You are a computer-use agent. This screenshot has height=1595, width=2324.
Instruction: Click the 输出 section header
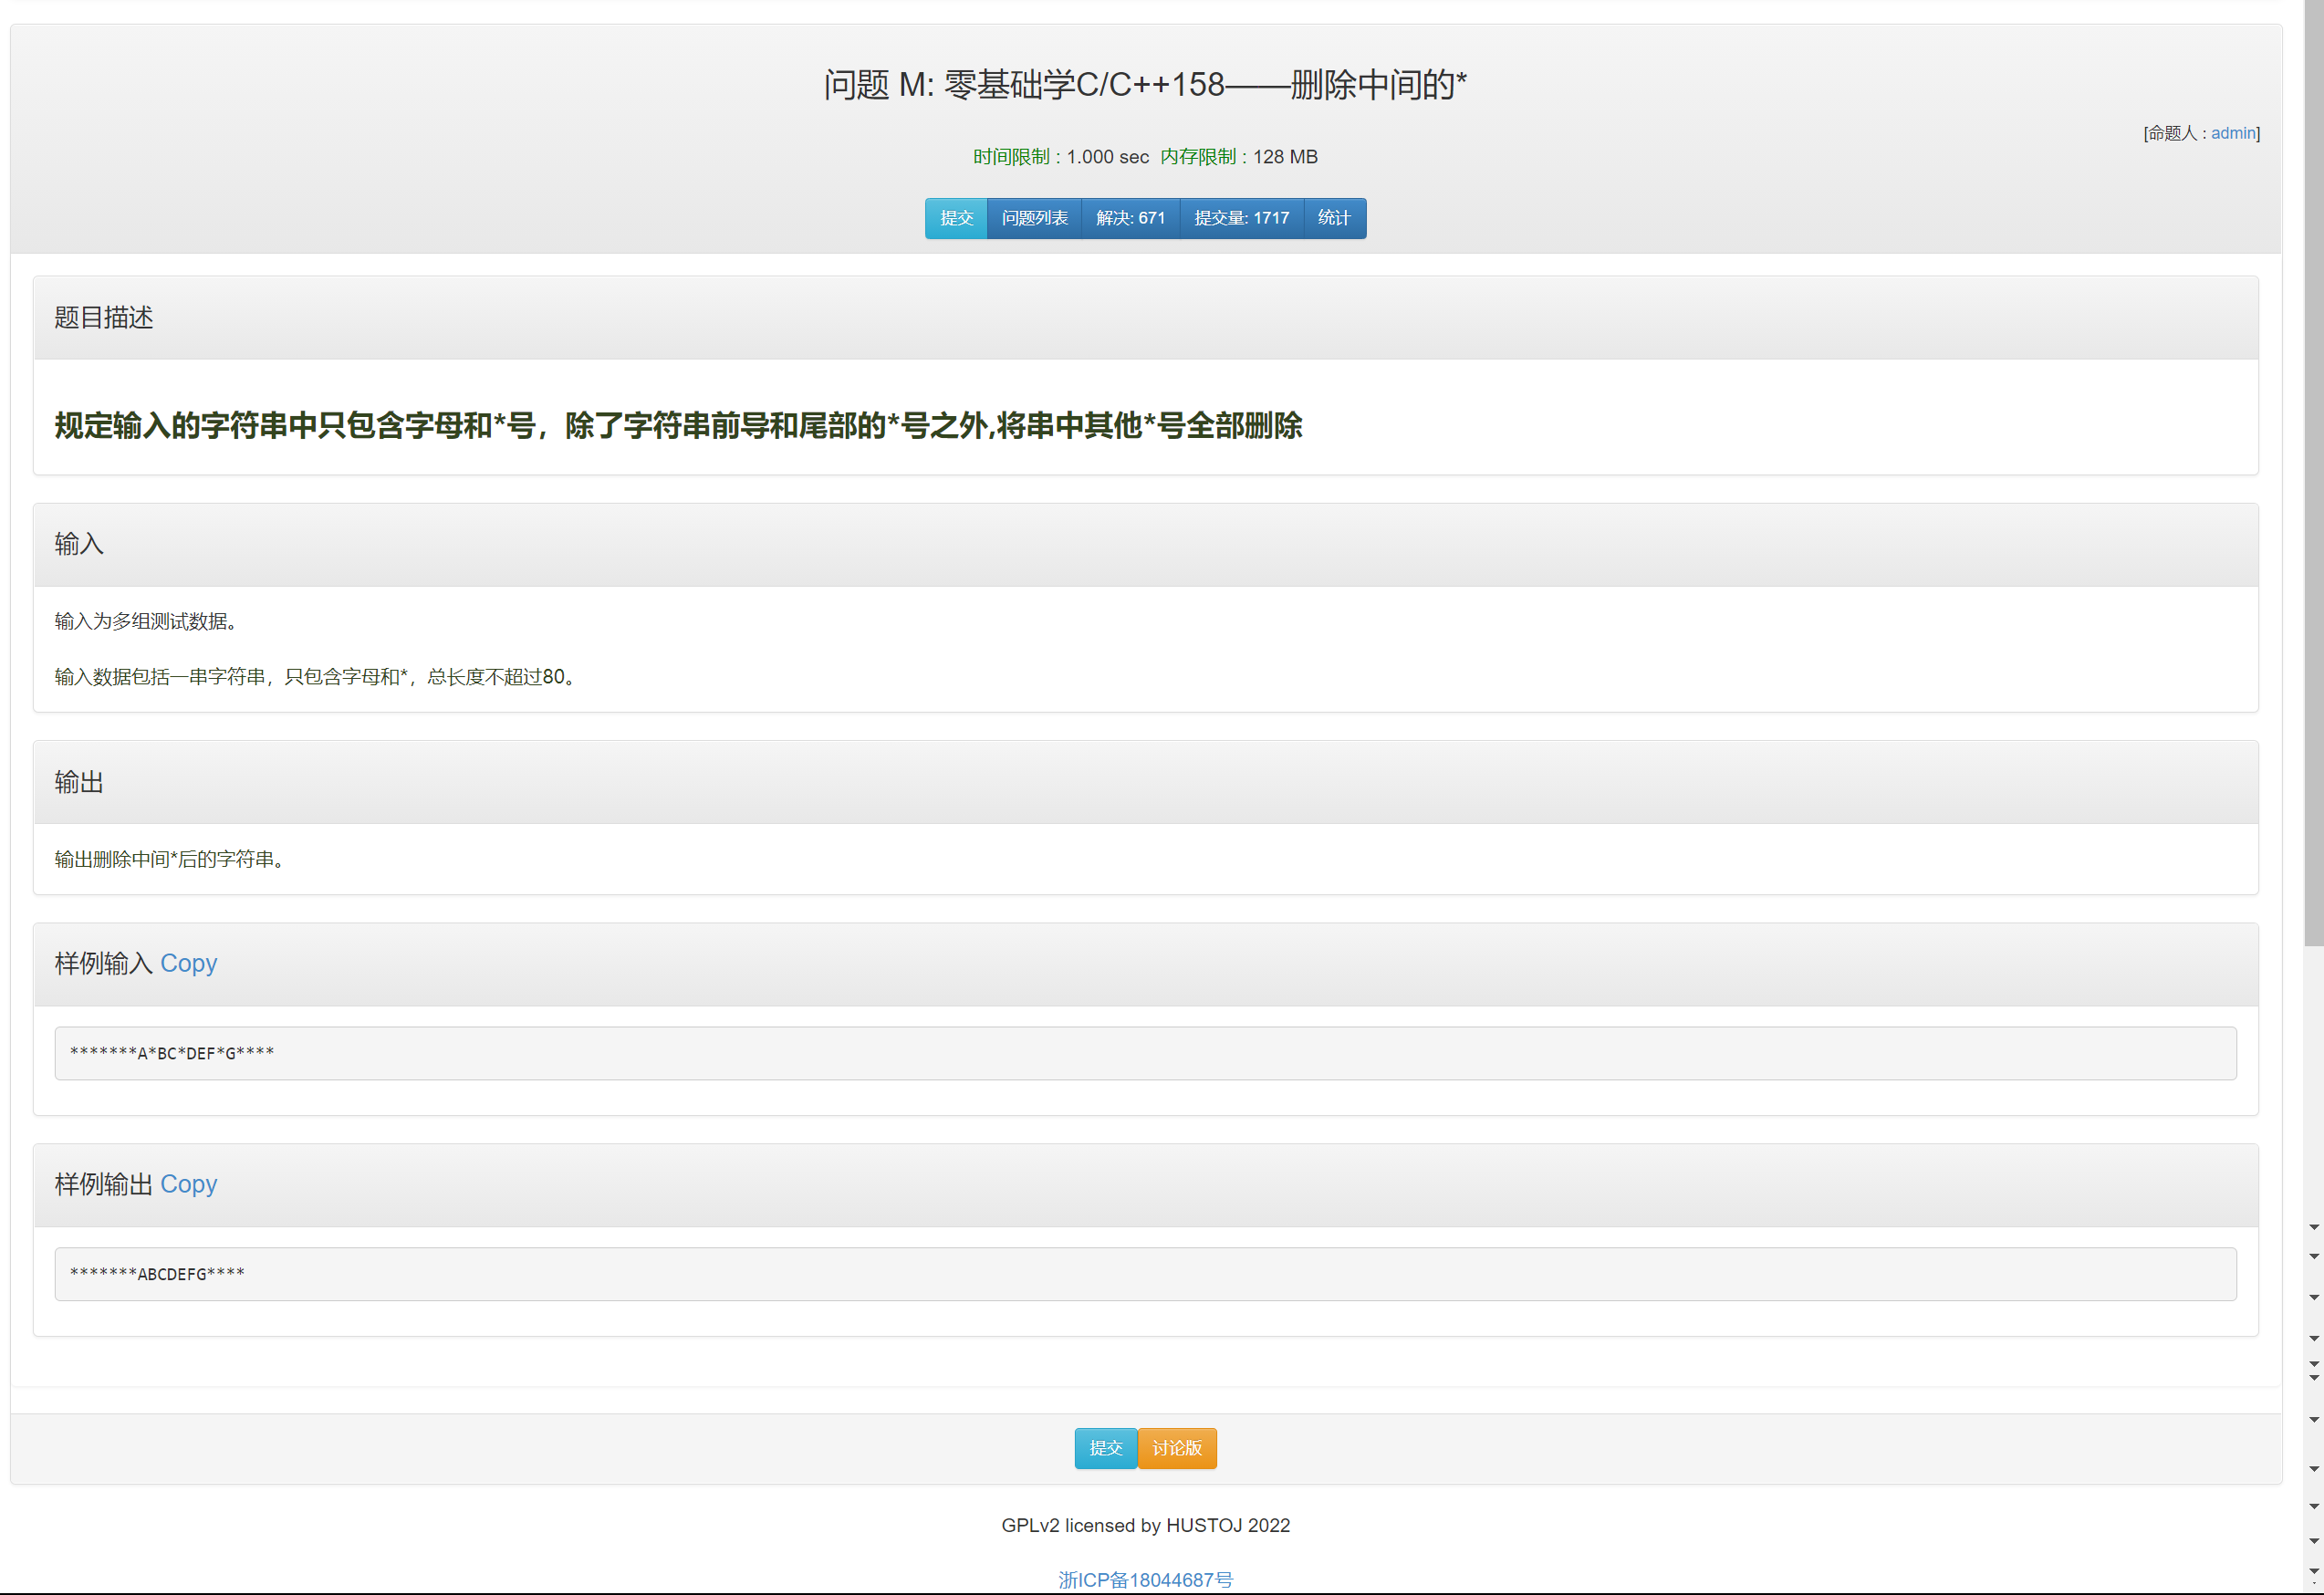click(x=79, y=782)
